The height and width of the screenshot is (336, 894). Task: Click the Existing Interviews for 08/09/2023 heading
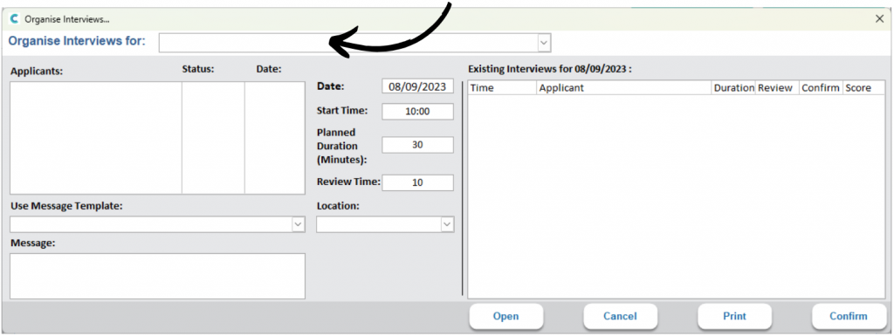(550, 69)
